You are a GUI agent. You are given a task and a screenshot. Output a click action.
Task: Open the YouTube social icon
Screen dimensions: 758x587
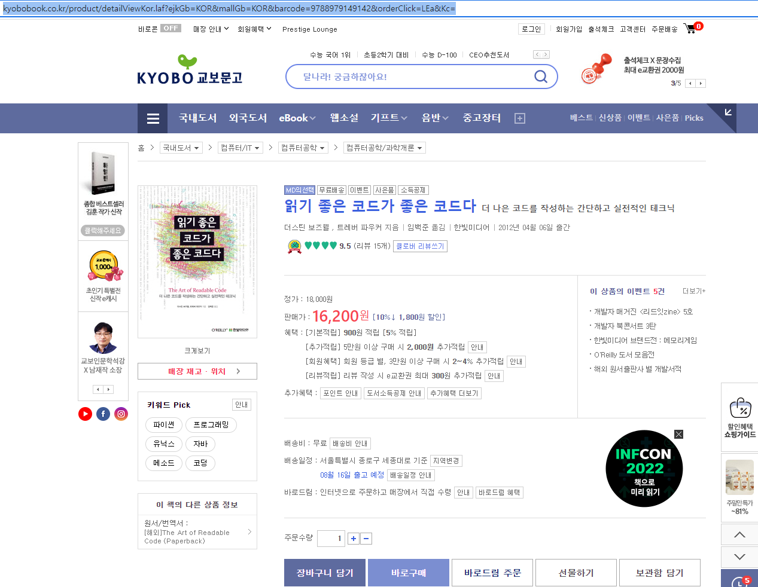[x=85, y=414]
